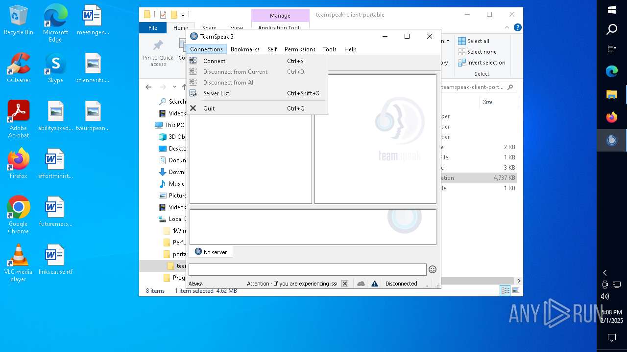The height and width of the screenshot is (352, 627).
Task: Open Google Chrome desktop shortcut
Action: click(x=19, y=215)
